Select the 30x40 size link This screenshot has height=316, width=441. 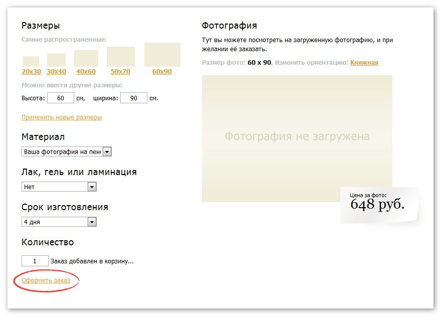56,71
